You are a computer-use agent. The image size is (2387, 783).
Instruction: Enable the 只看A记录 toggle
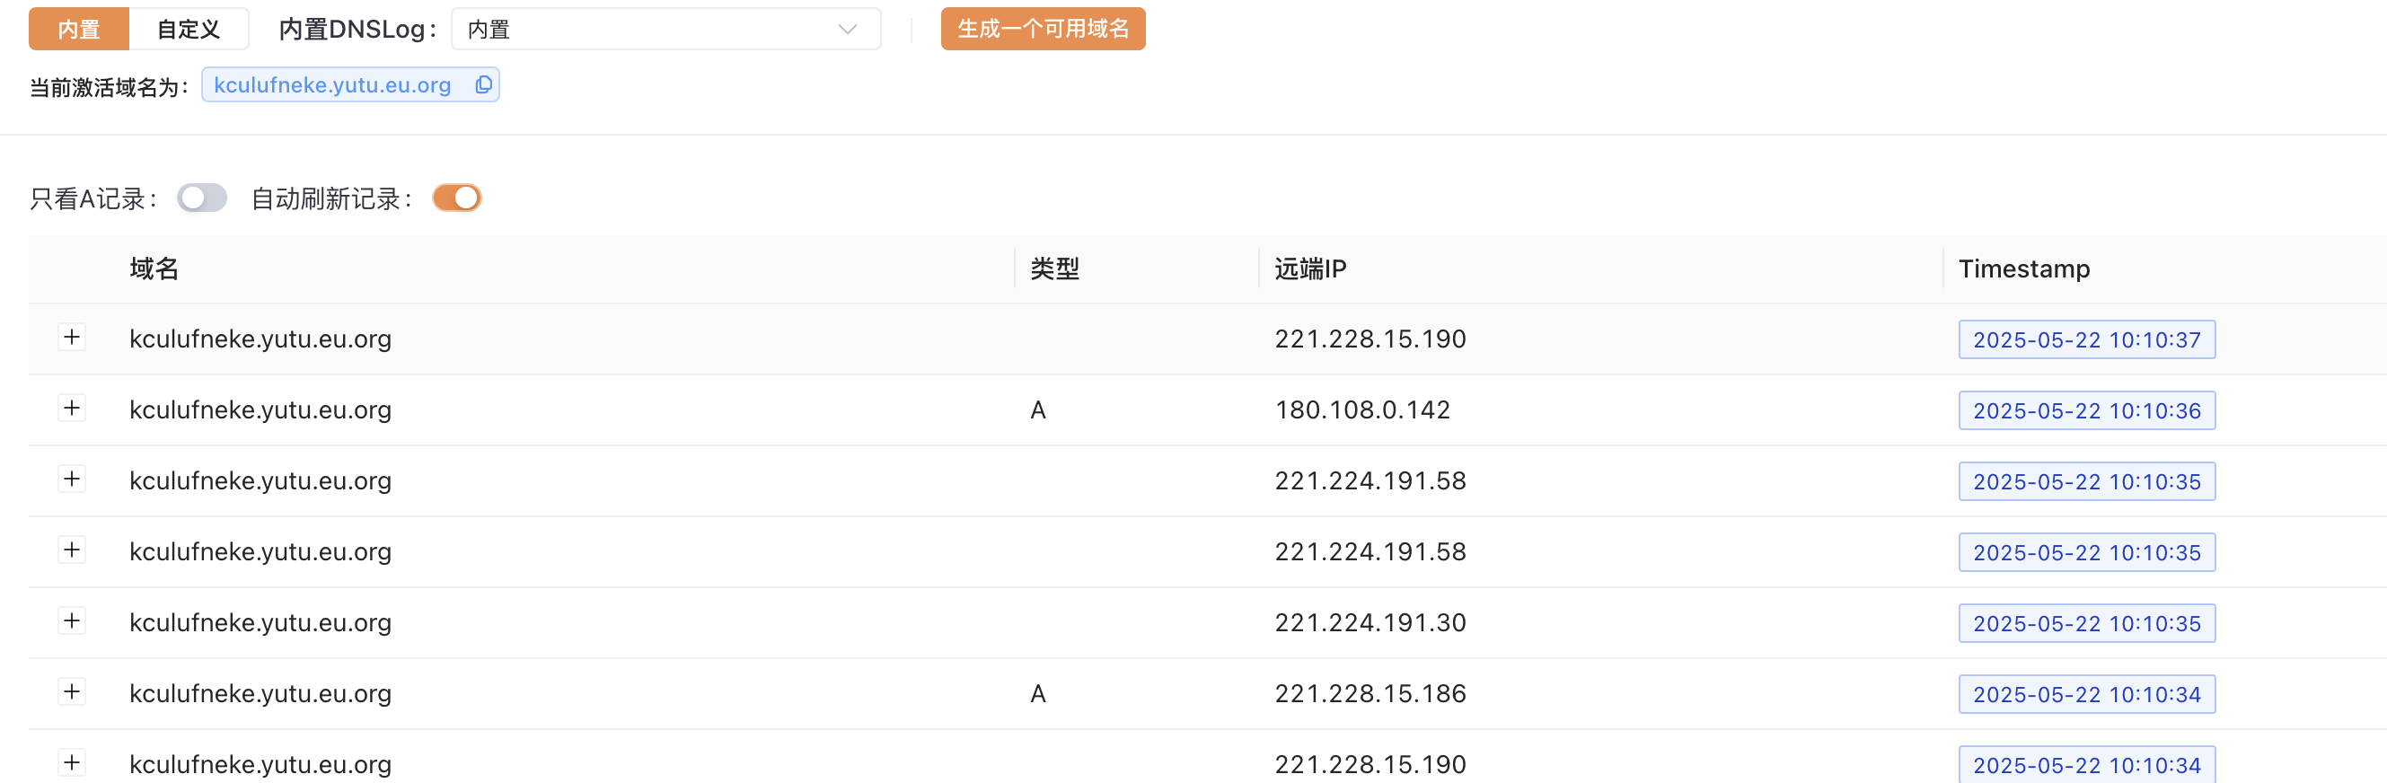202,198
